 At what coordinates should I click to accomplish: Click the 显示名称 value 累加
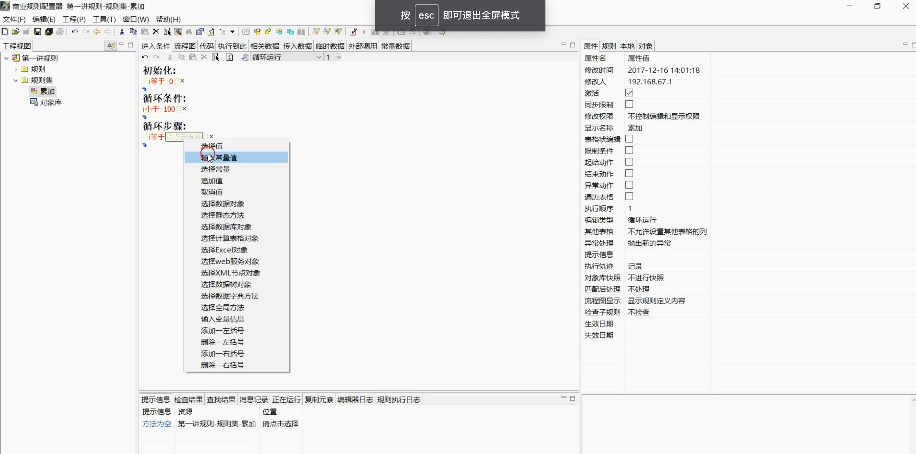point(635,128)
